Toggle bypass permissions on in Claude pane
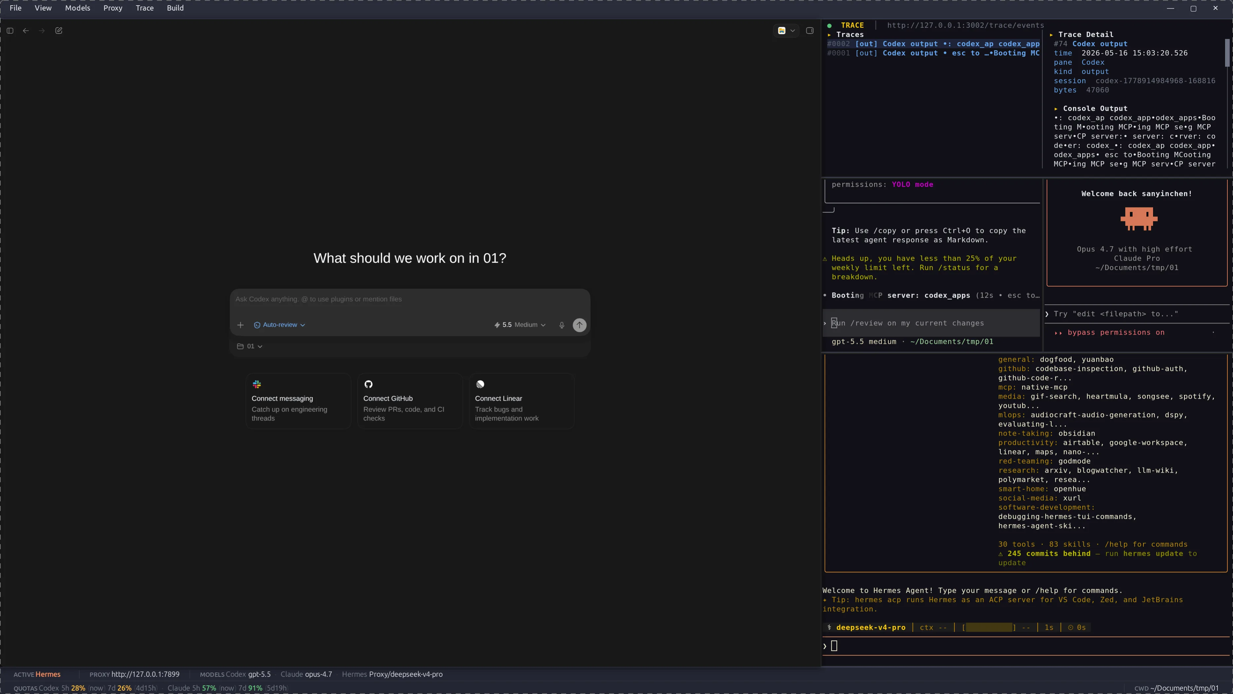The width and height of the screenshot is (1233, 694). tap(1109, 333)
